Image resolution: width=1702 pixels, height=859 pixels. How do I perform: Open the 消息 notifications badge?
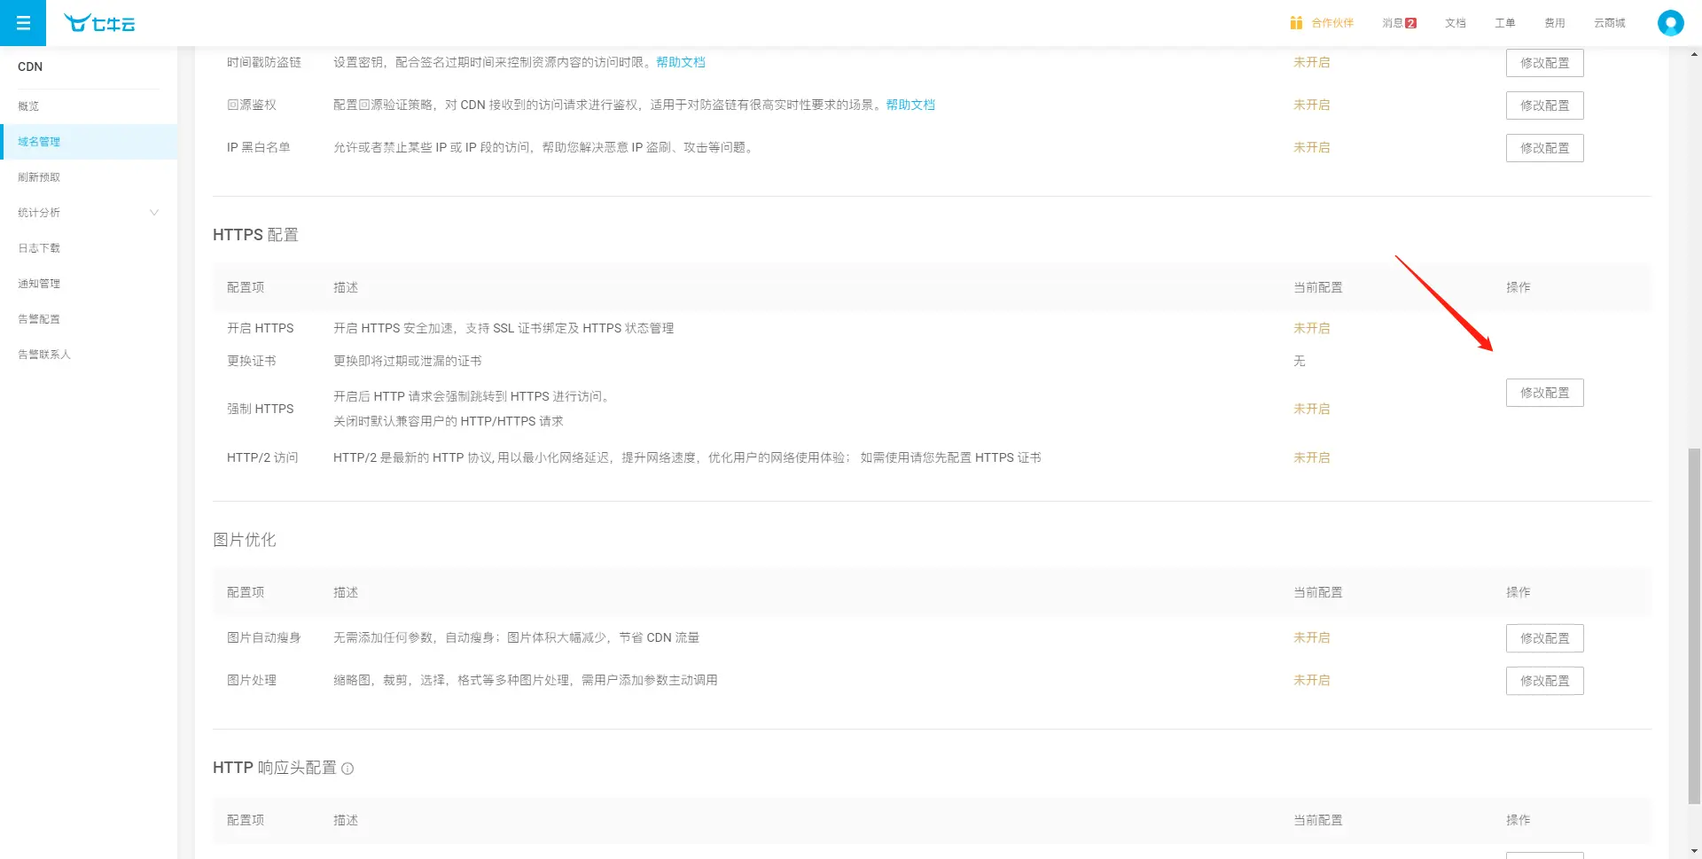click(1410, 23)
